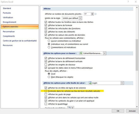Enable Formules dans les cellules checkbox

pyautogui.click(x=46, y=91)
